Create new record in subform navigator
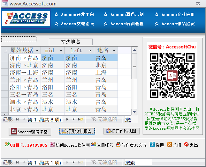Viewport: 206px width, 167px height. pyautogui.click(x=81, y=119)
